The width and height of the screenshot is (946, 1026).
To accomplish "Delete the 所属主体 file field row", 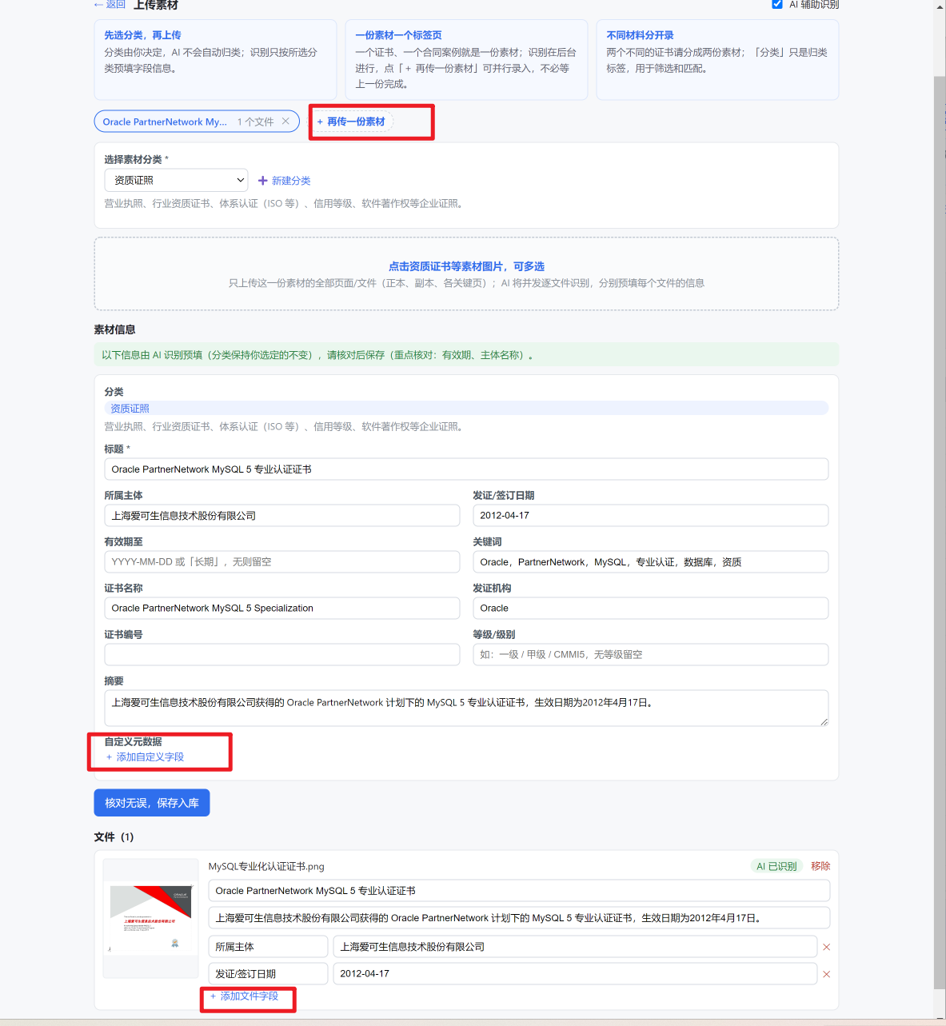I will click(826, 947).
